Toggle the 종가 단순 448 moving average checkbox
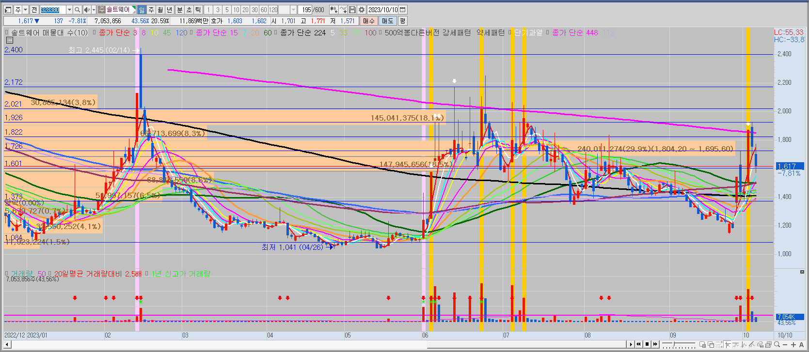The height and width of the screenshot is (352, 809). point(548,32)
